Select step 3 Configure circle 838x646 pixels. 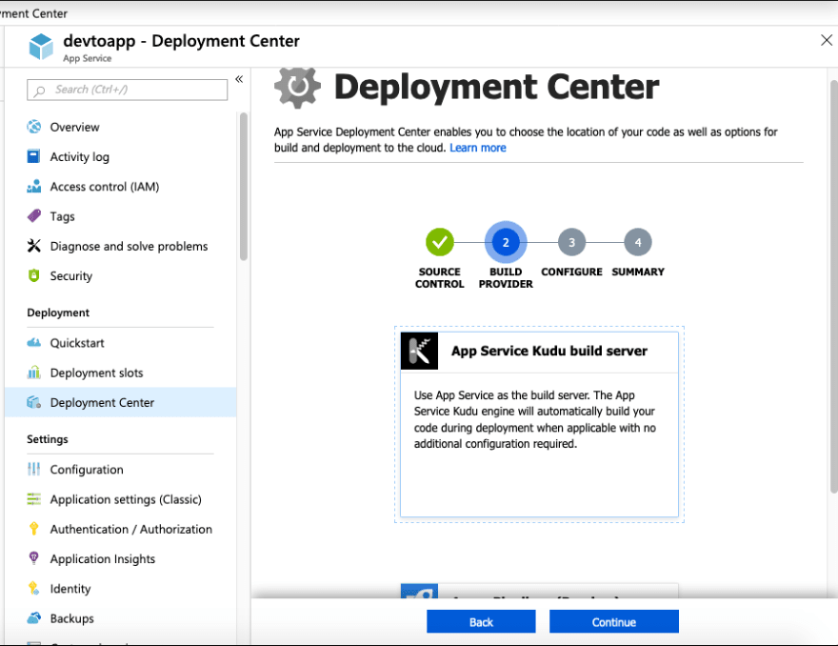[572, 242]
